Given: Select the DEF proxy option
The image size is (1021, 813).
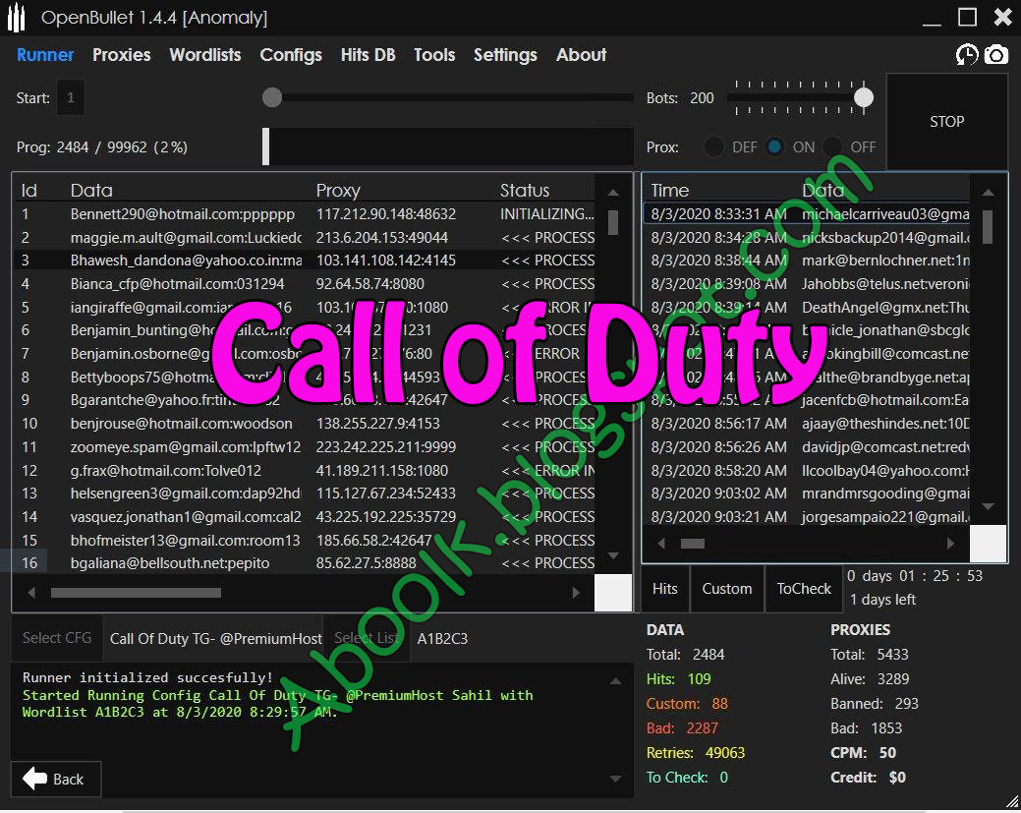Looking at the screenshot, I should [714, 146].
